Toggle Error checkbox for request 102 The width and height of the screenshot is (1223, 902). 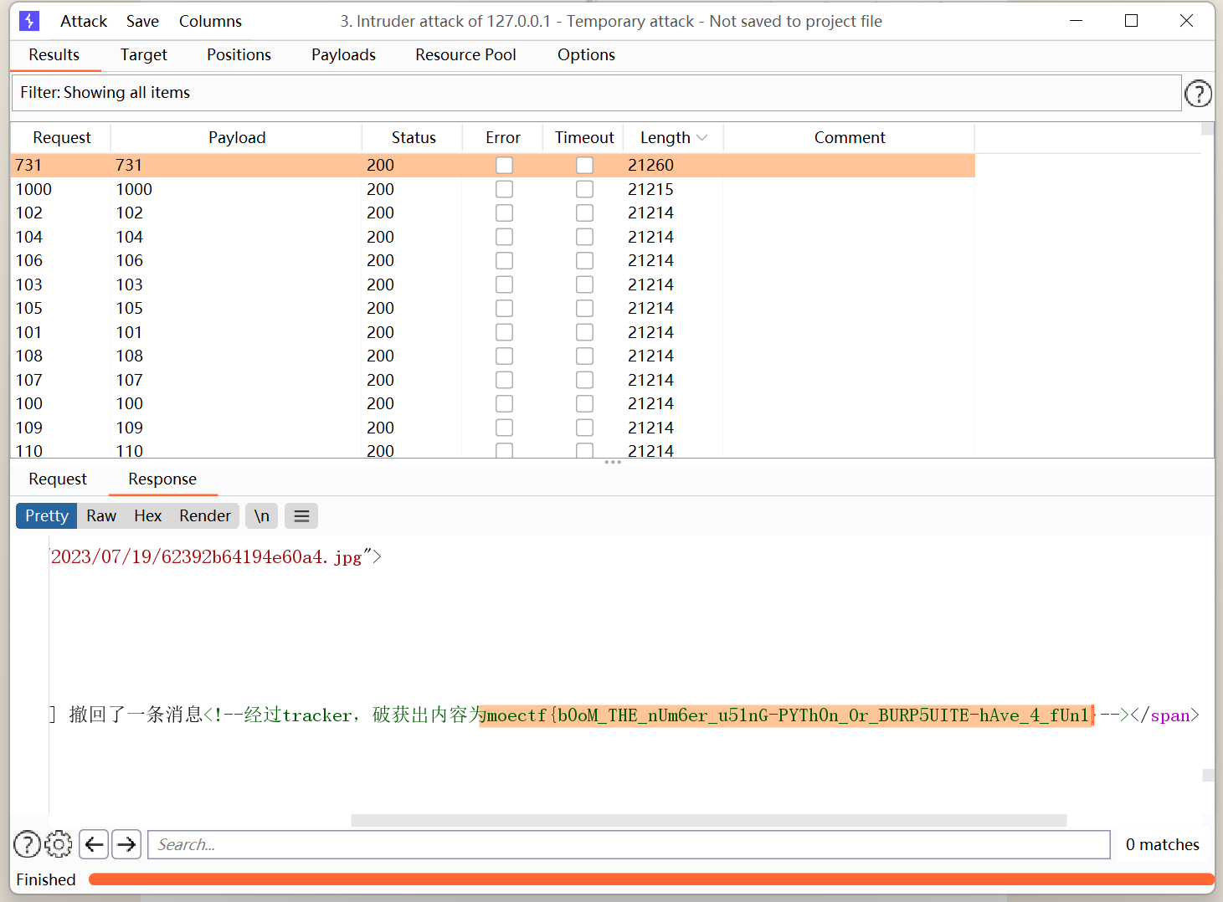pos(504,213)
